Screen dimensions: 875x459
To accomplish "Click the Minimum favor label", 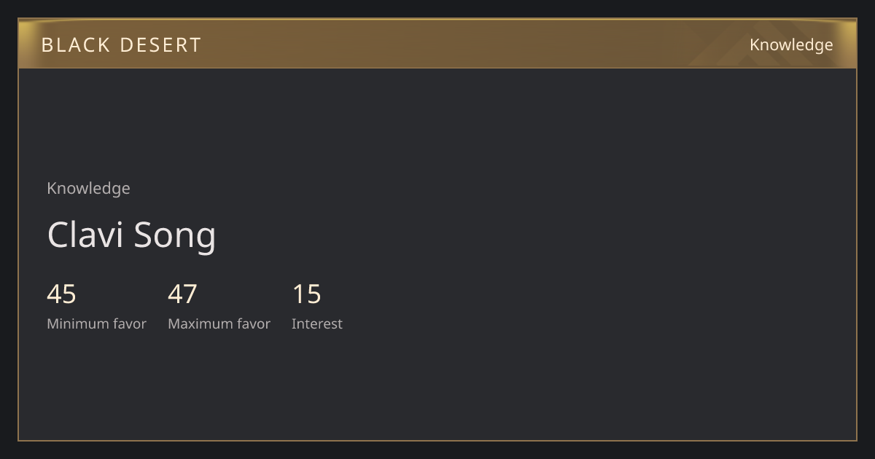I will pyautogui.click(x=96, y=323).
